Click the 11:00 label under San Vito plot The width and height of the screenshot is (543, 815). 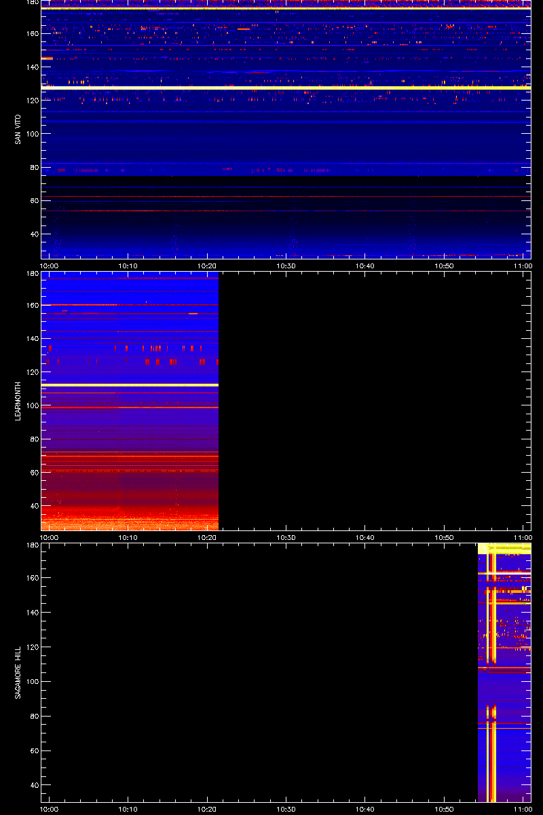[x=523, y=266]
